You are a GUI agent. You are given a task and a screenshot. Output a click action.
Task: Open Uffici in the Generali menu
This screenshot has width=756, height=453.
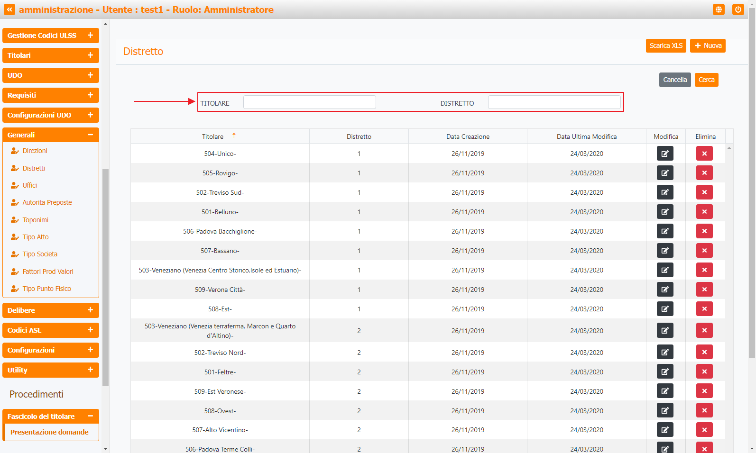tap(29, 185)
